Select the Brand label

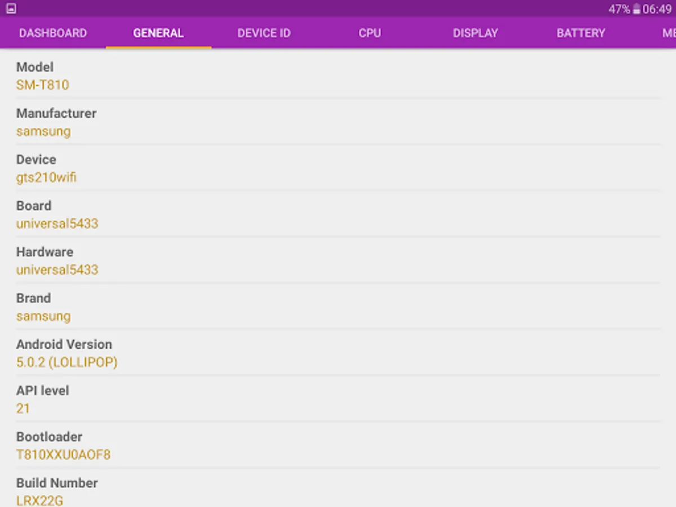(x=33, y=298)
